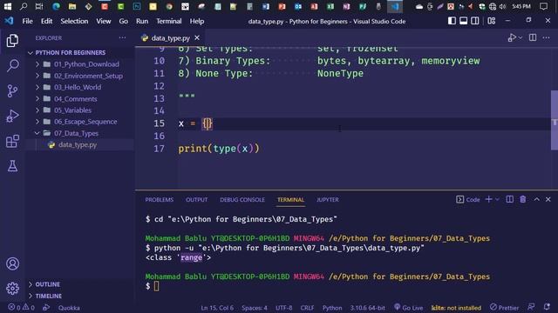Open the Accounts menu
Viewport: 558px width, 313px height.
pyautogui.click(x=12, y=263)
